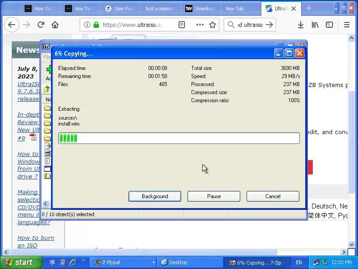358x269 pixels.
Task: Click the 7-Zip Add toolbar icon
Action: click(49, 69)
